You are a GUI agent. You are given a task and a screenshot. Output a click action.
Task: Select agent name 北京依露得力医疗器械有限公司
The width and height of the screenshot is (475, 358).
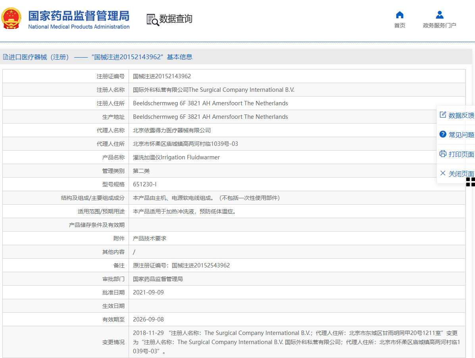tap(172, 130)
